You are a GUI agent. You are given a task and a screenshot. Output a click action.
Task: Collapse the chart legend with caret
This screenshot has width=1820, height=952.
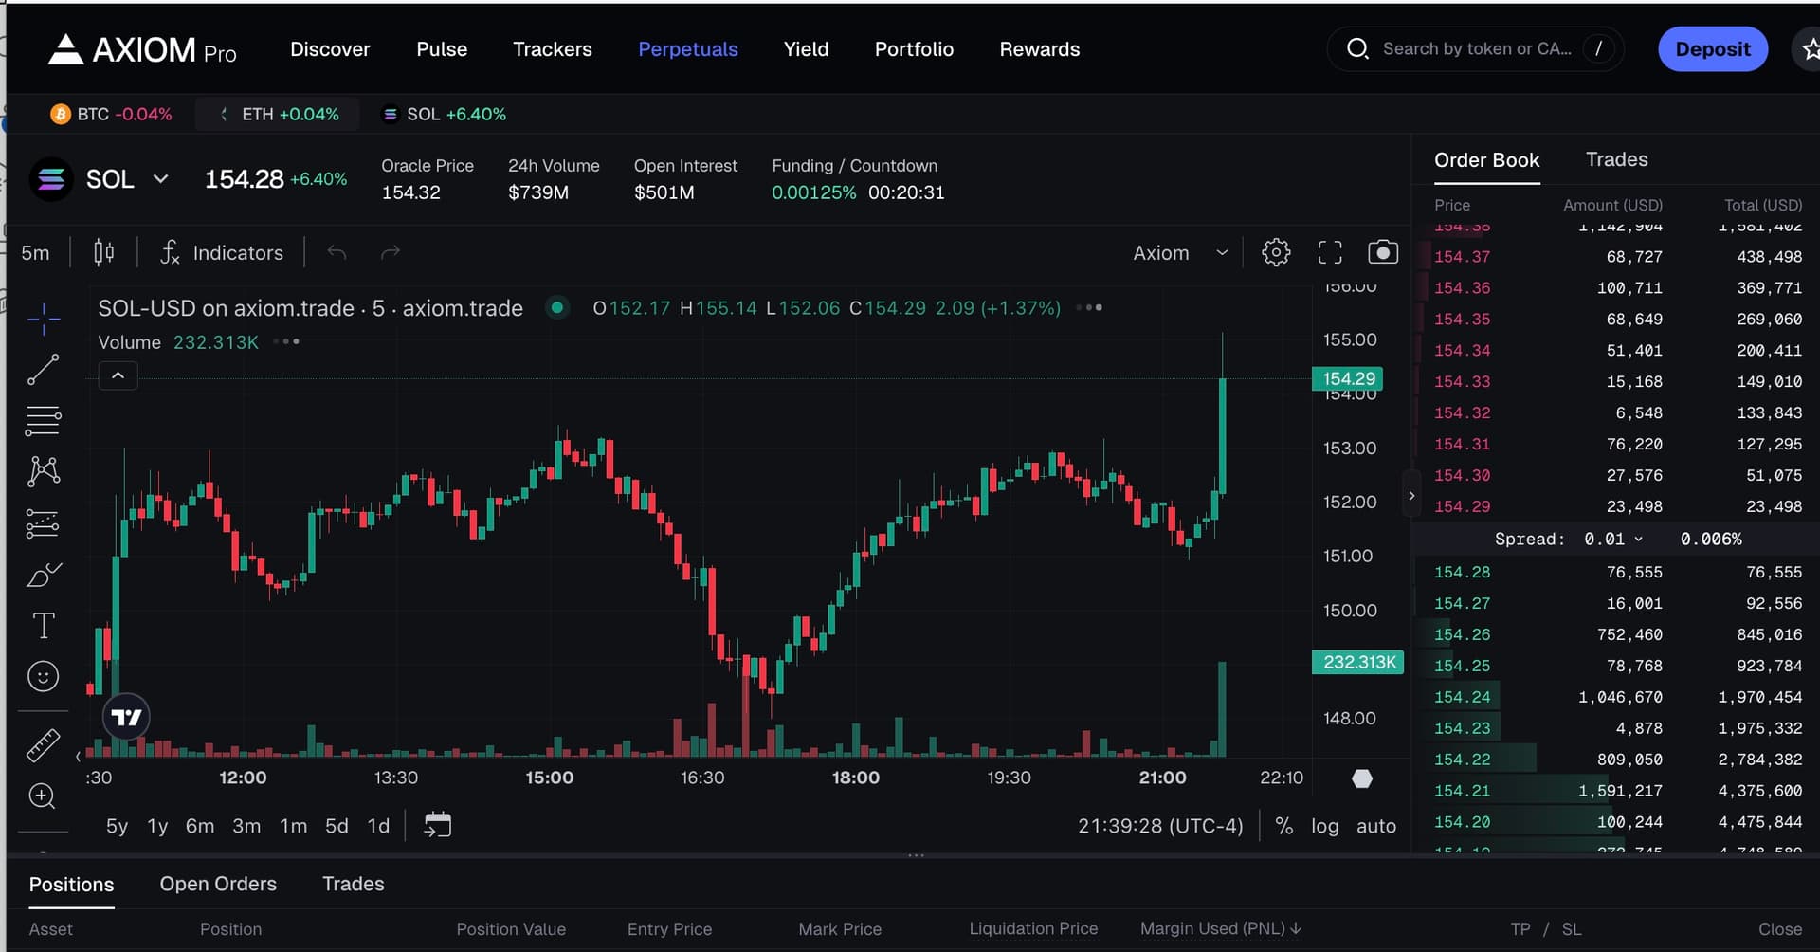pyautogui.click(x=118, y=376)
